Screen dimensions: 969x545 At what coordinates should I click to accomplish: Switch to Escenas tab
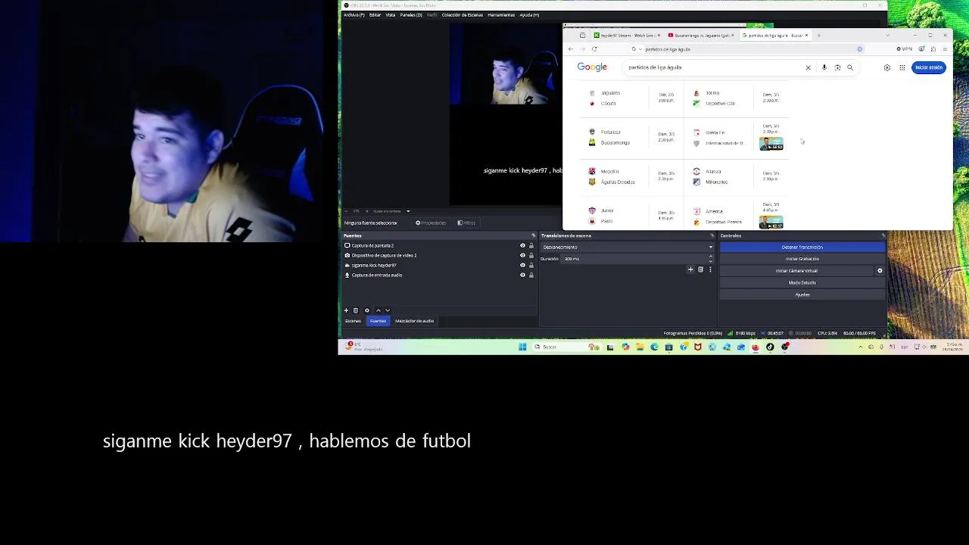pos(353,321)
